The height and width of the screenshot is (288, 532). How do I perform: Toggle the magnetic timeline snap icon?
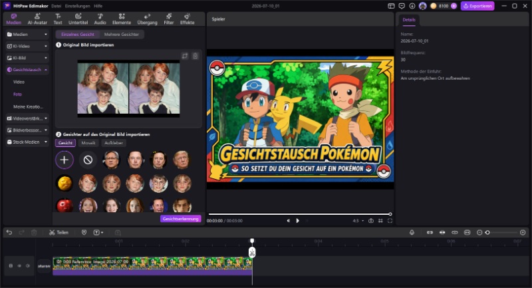click(x=442, y=232)
